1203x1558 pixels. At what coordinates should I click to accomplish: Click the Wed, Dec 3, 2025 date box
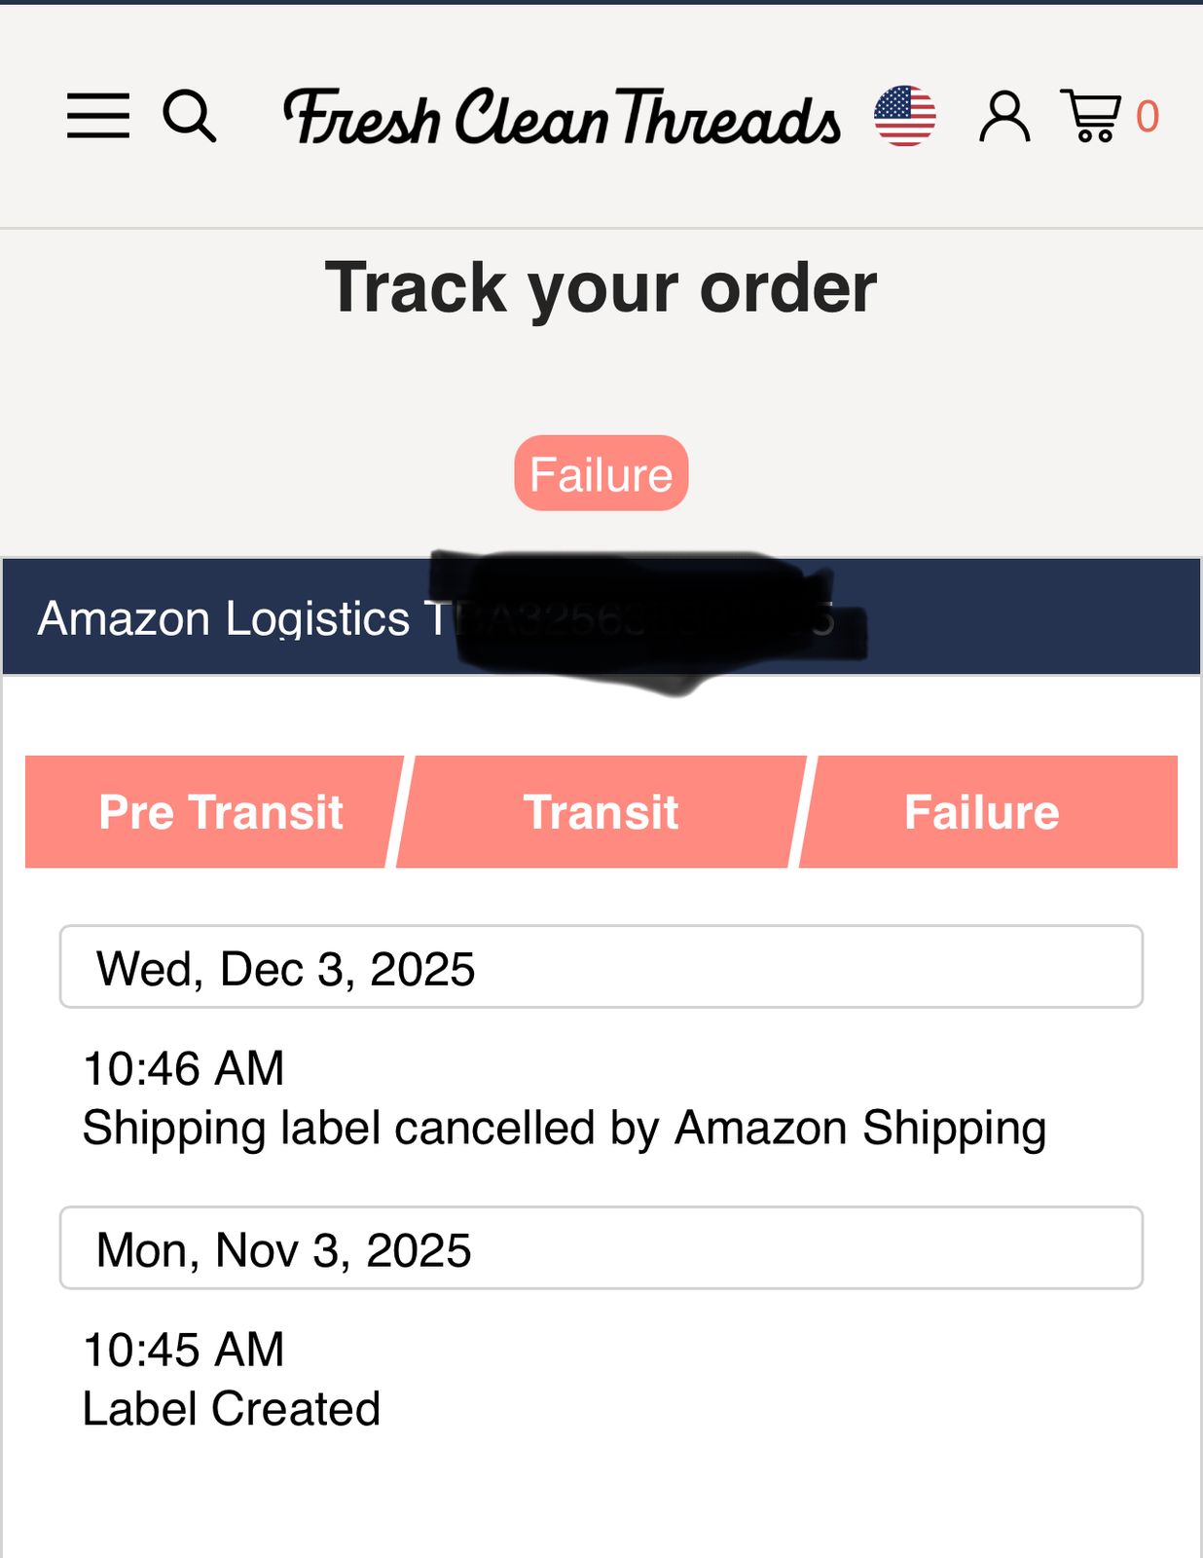coord(601,967)
